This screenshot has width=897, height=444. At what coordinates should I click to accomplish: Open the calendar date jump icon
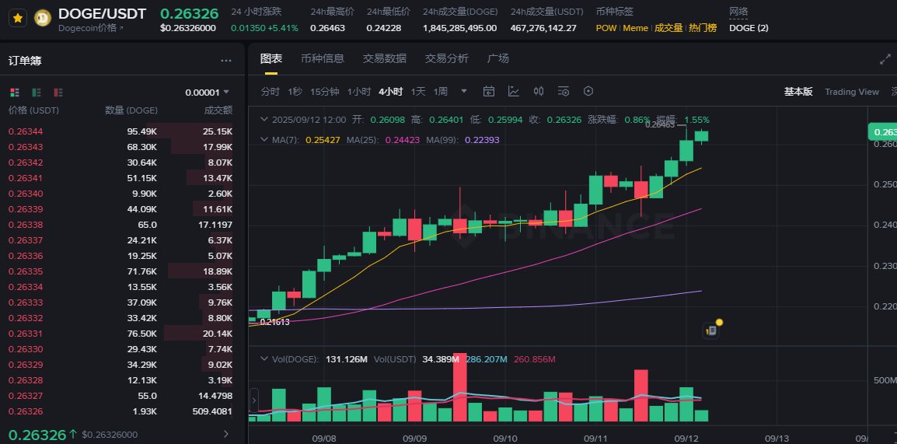pos(489,92)
